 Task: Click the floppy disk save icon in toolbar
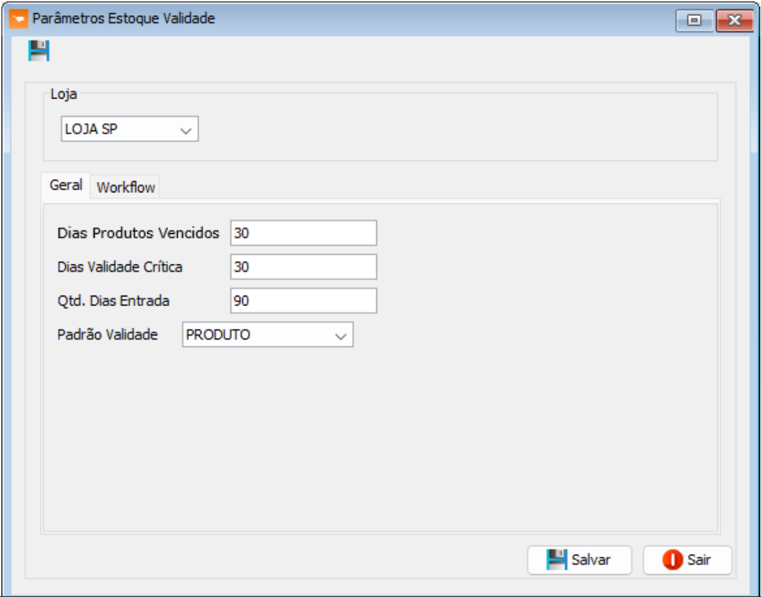tap(39, 51)
